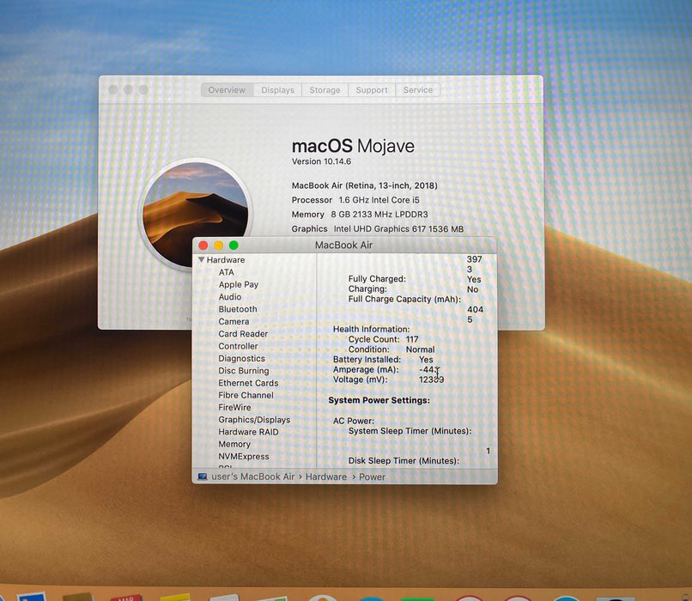
Task: Click the computer icon in path bar
Action: coord(203,477)
